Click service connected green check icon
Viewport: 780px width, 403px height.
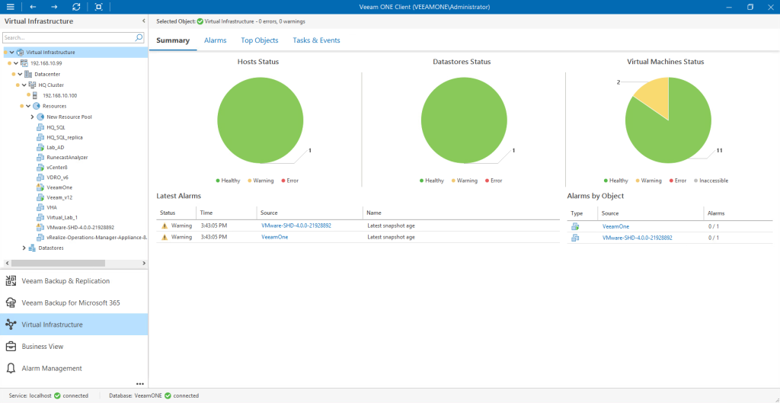pyautogui.click(x=57, y=395)
